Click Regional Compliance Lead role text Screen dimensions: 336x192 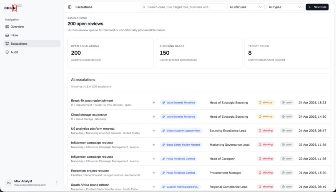[x=228, y=187]
